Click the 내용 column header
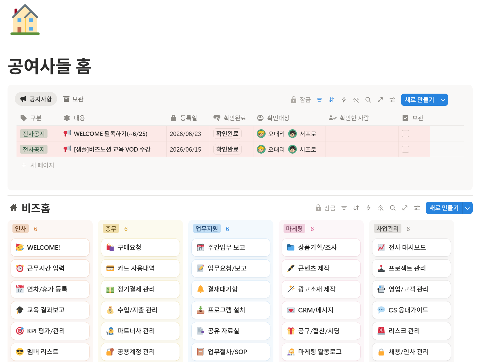The image size is (477, 362). pos(113,118)
